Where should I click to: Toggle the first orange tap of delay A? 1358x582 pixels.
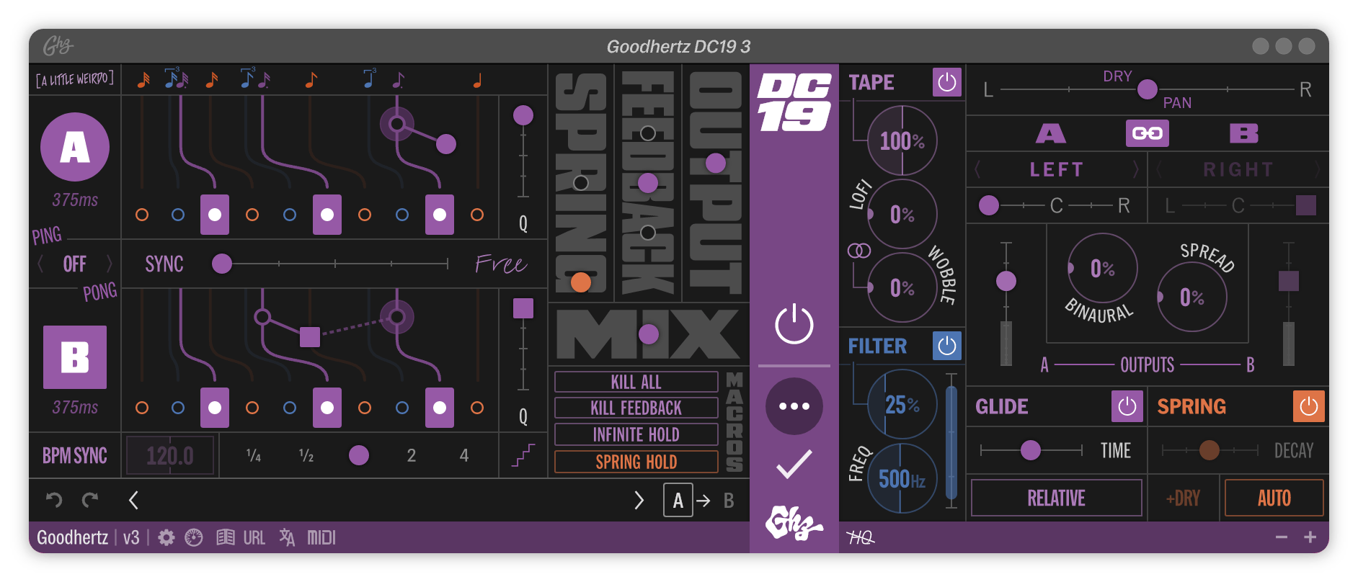(142, 215)
